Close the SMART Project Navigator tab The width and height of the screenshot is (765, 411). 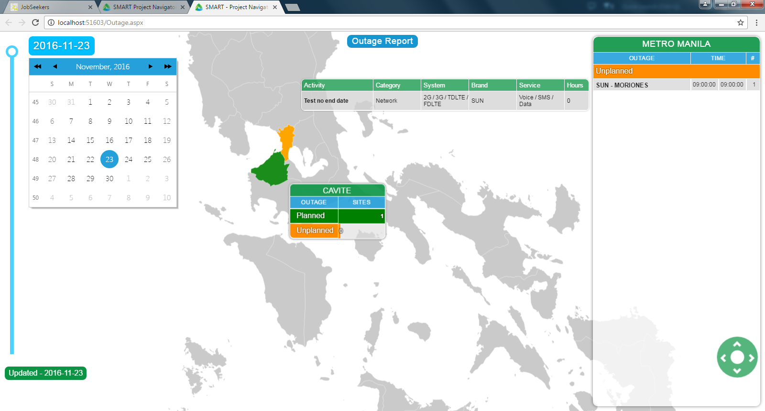pos(183,7)
